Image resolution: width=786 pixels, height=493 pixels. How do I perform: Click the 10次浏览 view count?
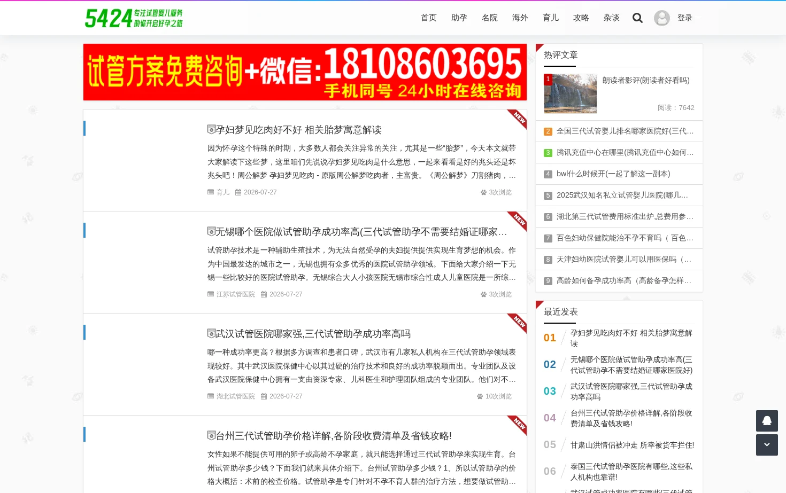click(x=498, y=396)
